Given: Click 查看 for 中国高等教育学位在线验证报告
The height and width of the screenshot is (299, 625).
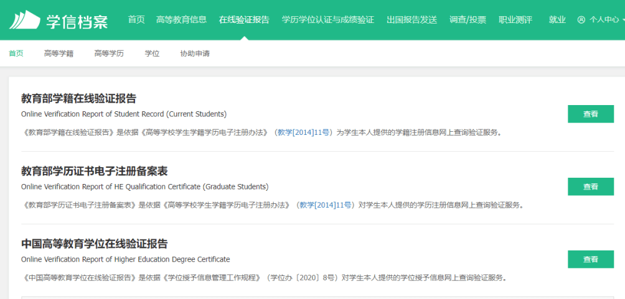Looking at the screenshot, I should [590, 259].
